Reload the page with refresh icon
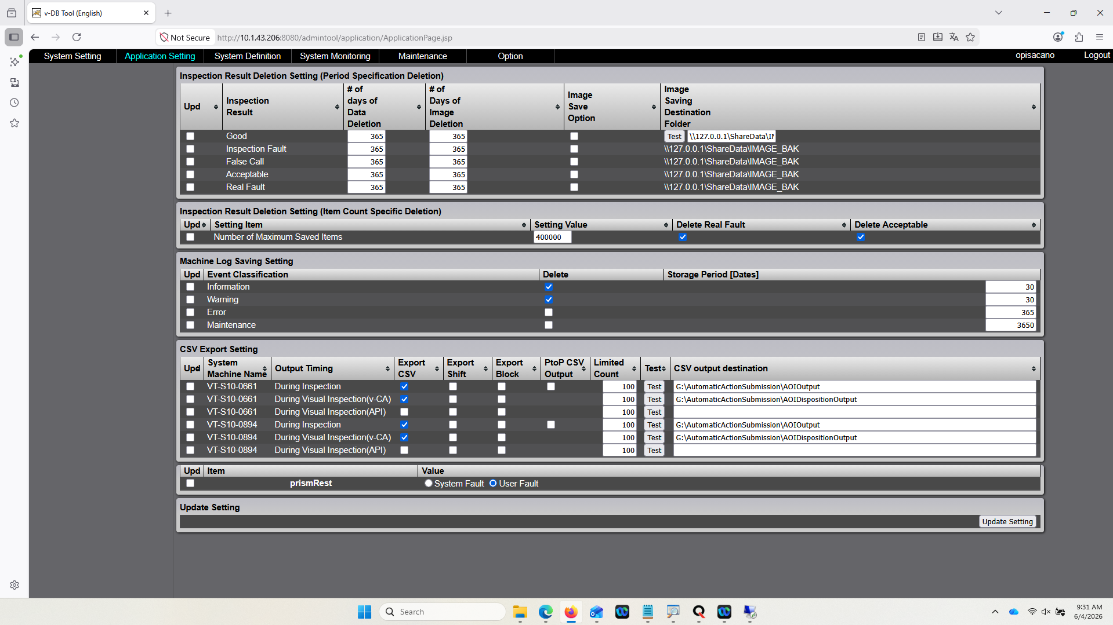This screenshot has height=625, width=1113. pos(77,37)
